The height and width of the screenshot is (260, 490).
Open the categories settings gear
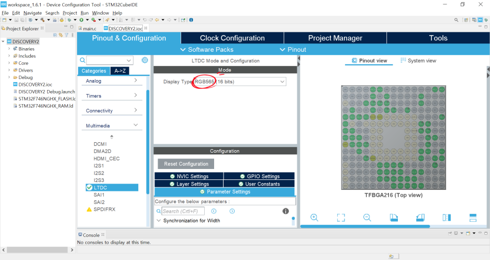pos(144,60)
